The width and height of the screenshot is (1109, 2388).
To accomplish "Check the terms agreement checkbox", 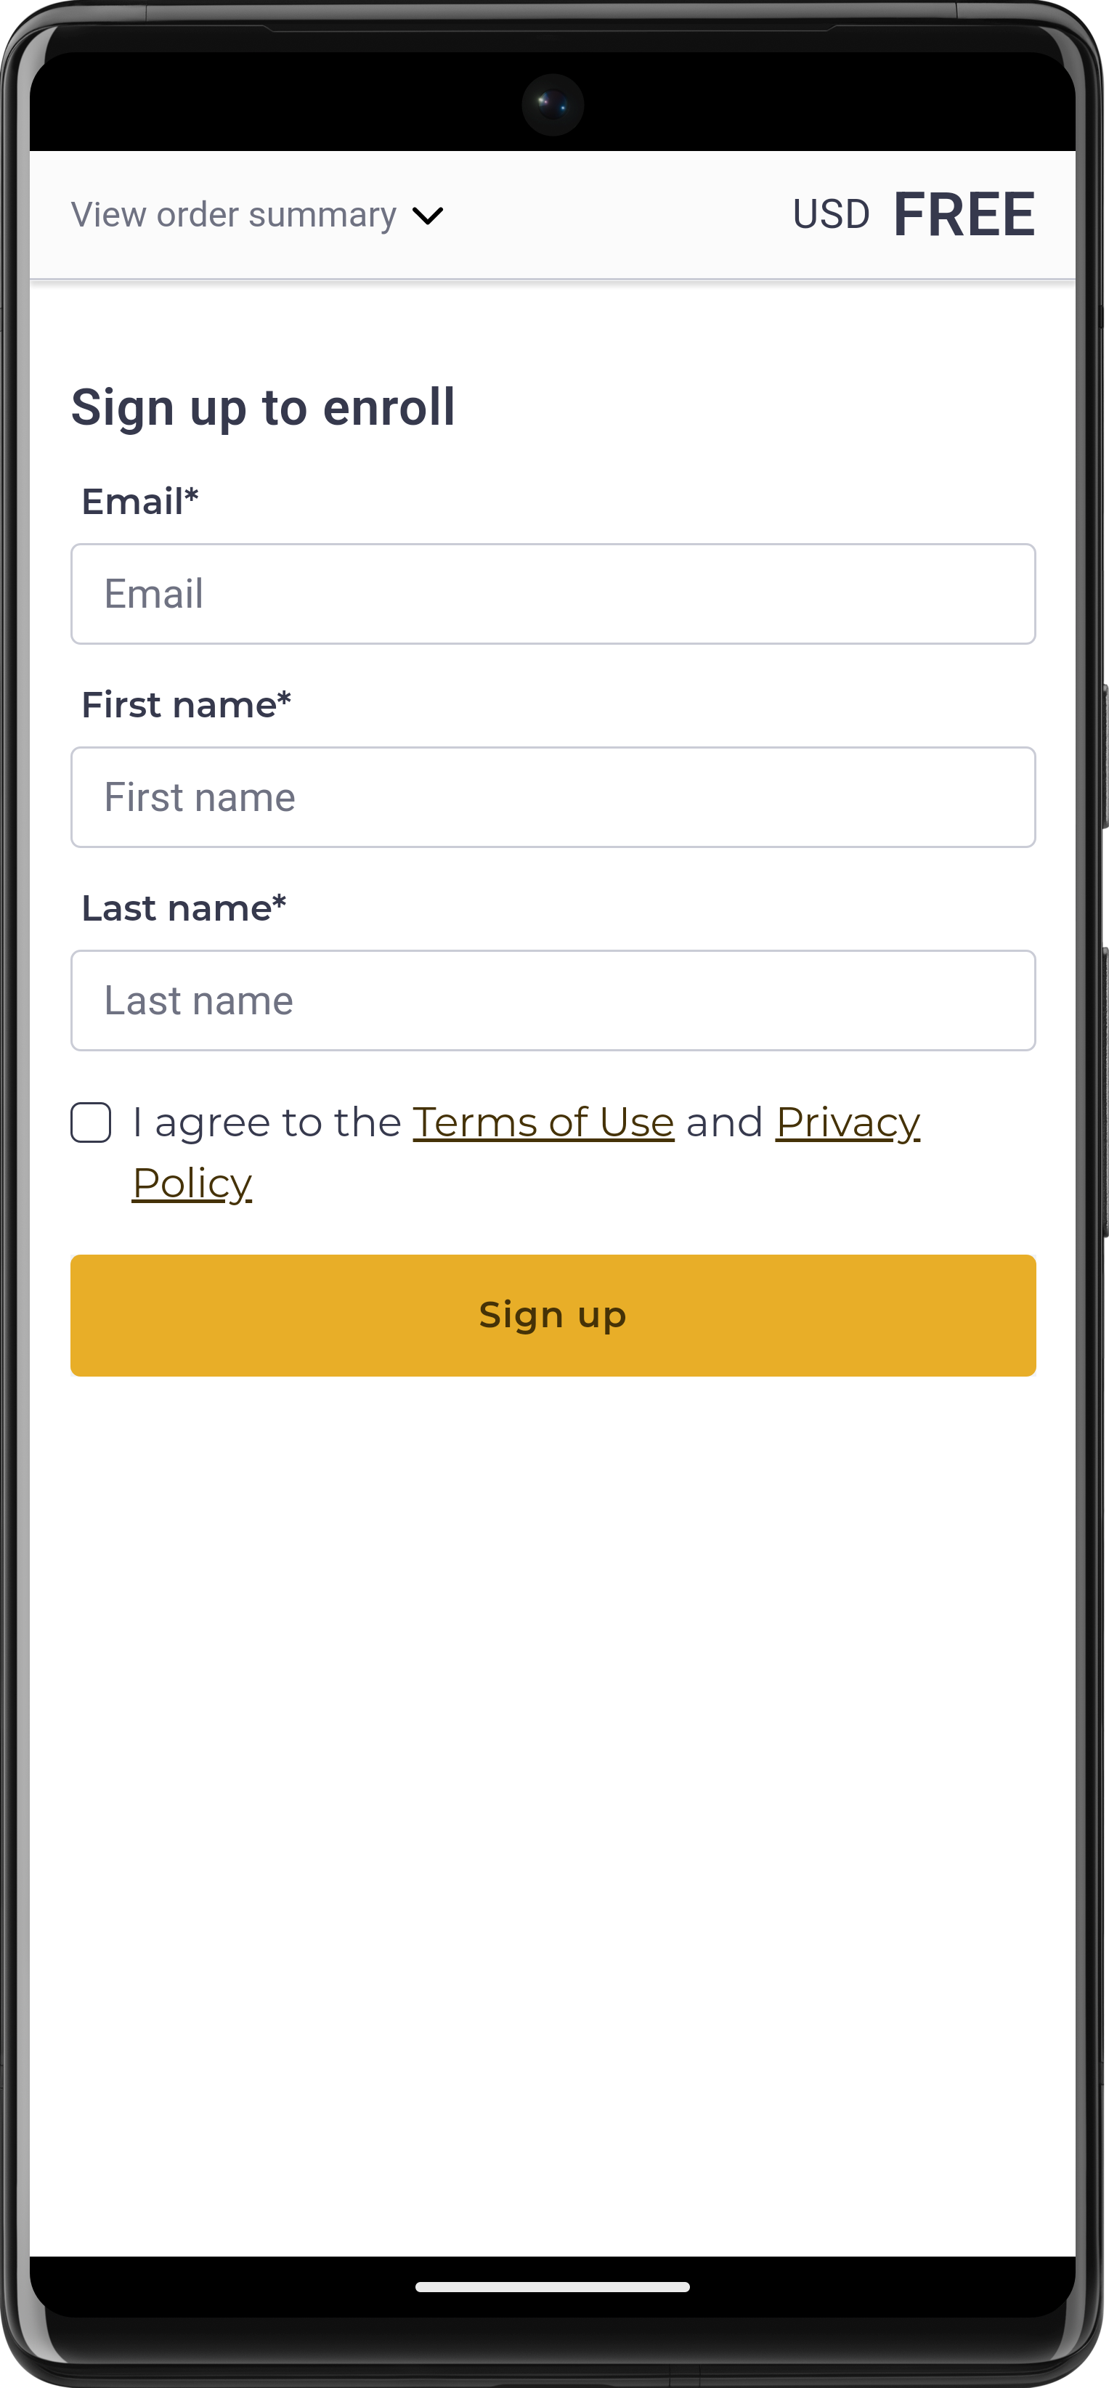I will coord(91,1122).
